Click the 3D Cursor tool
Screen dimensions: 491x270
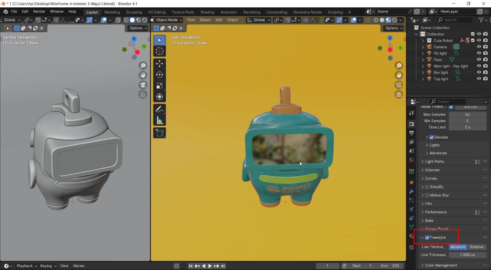pos(160,51)
